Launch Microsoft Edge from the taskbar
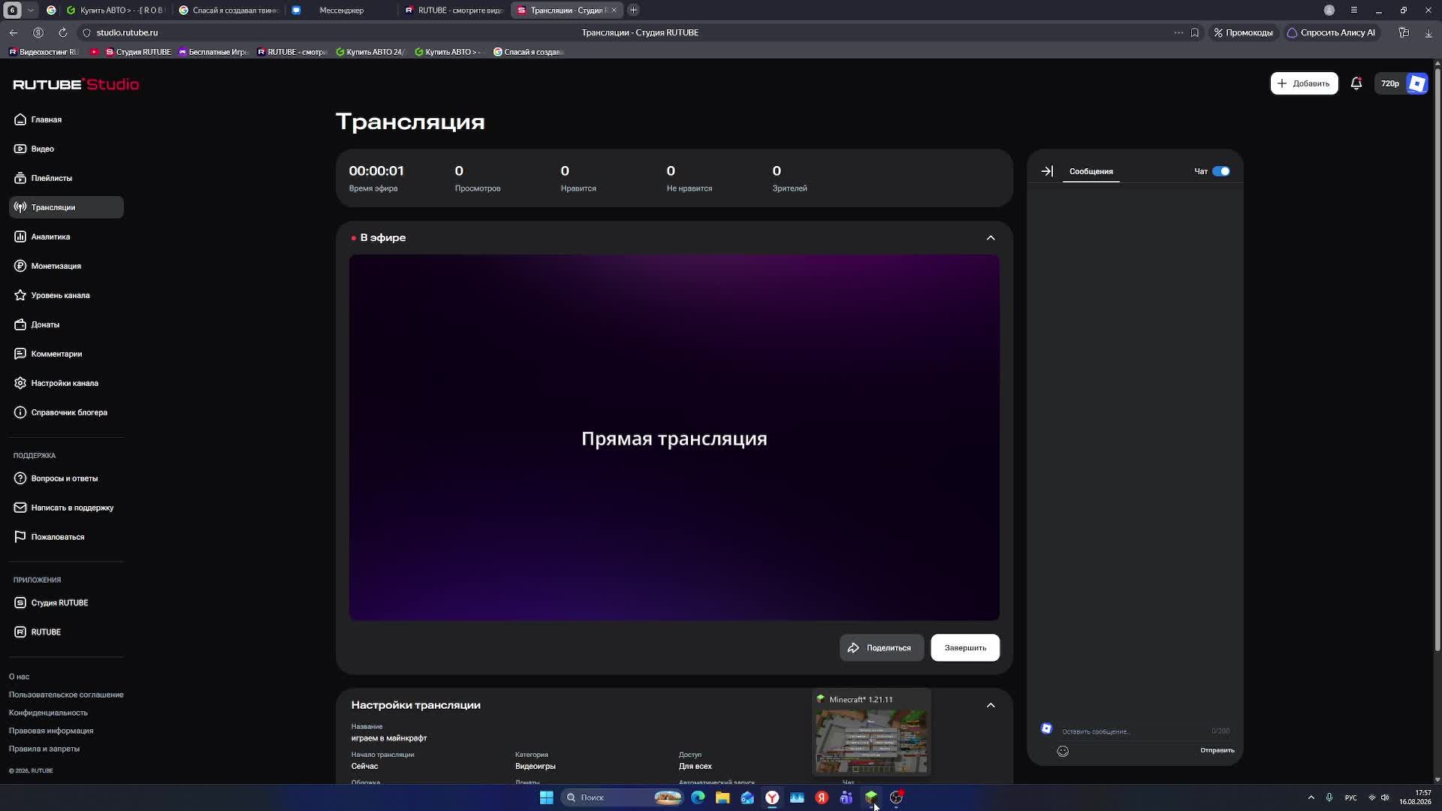The image size is (1442, 811). click(698, 797)
